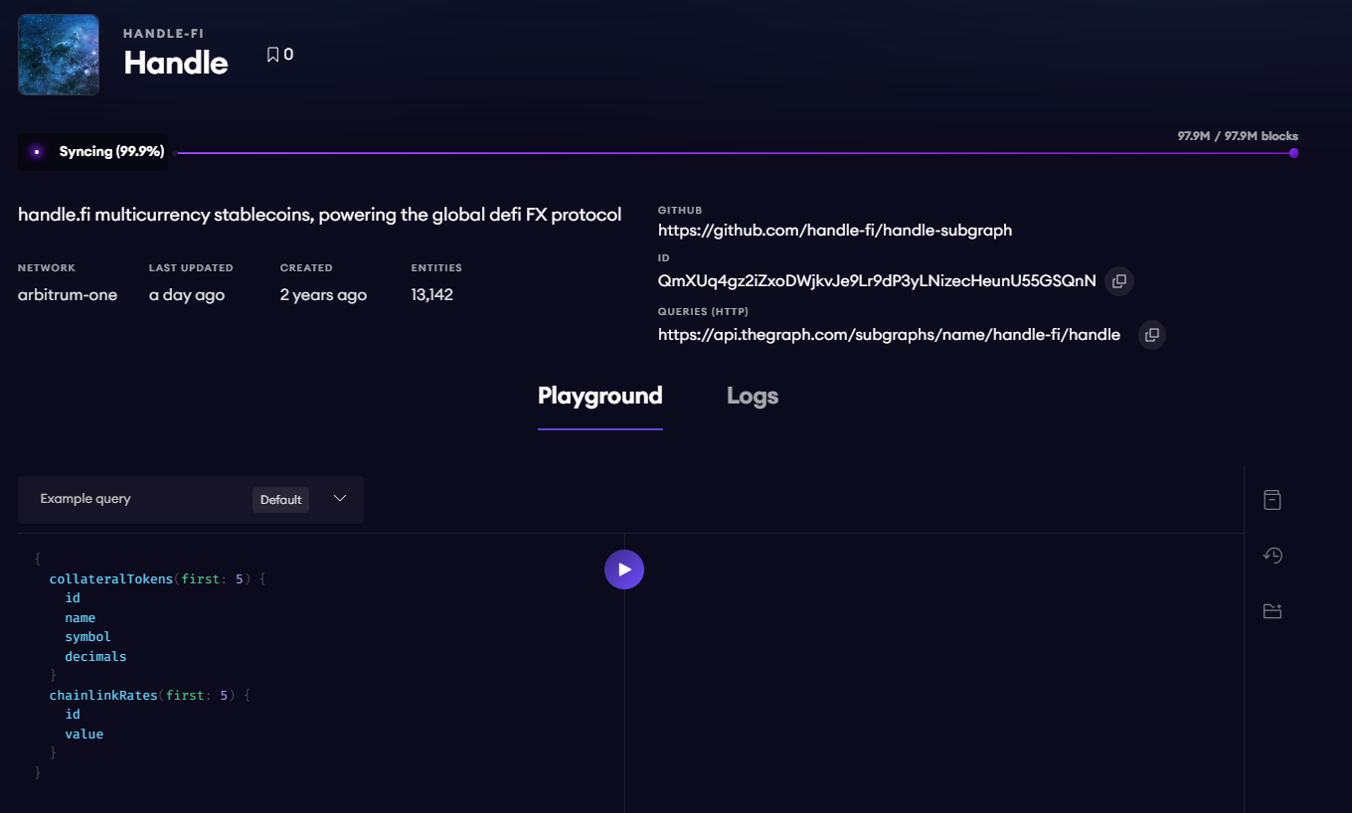Click the 'name' field in query

pyautogui.click(x=80, y=617)
